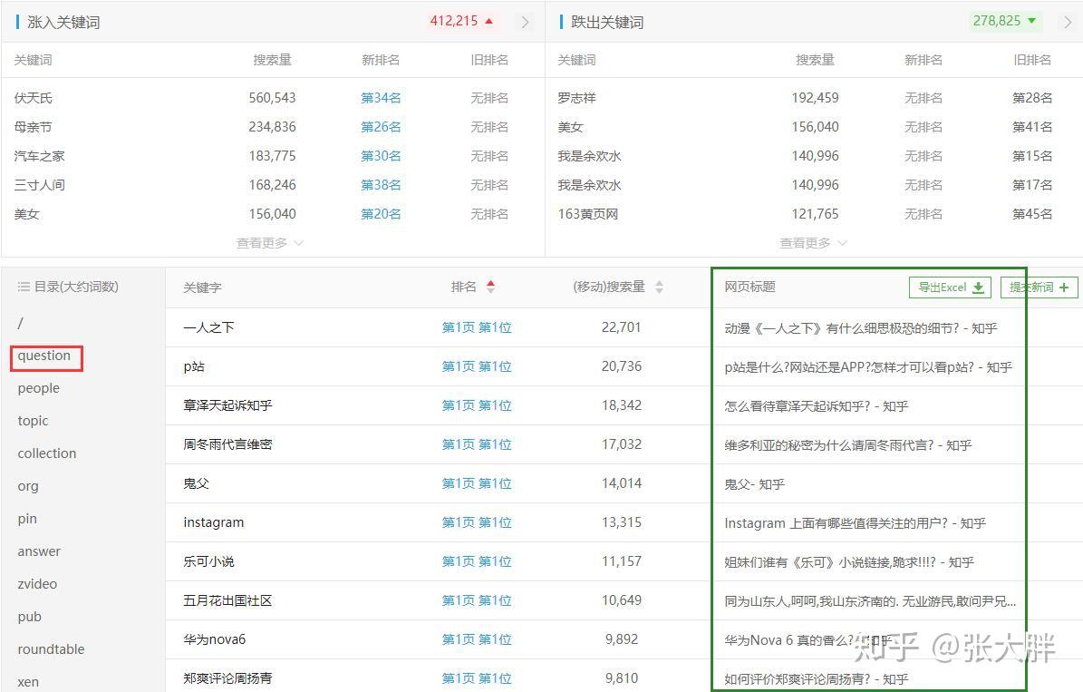Click the 目录 list icon

24,287
